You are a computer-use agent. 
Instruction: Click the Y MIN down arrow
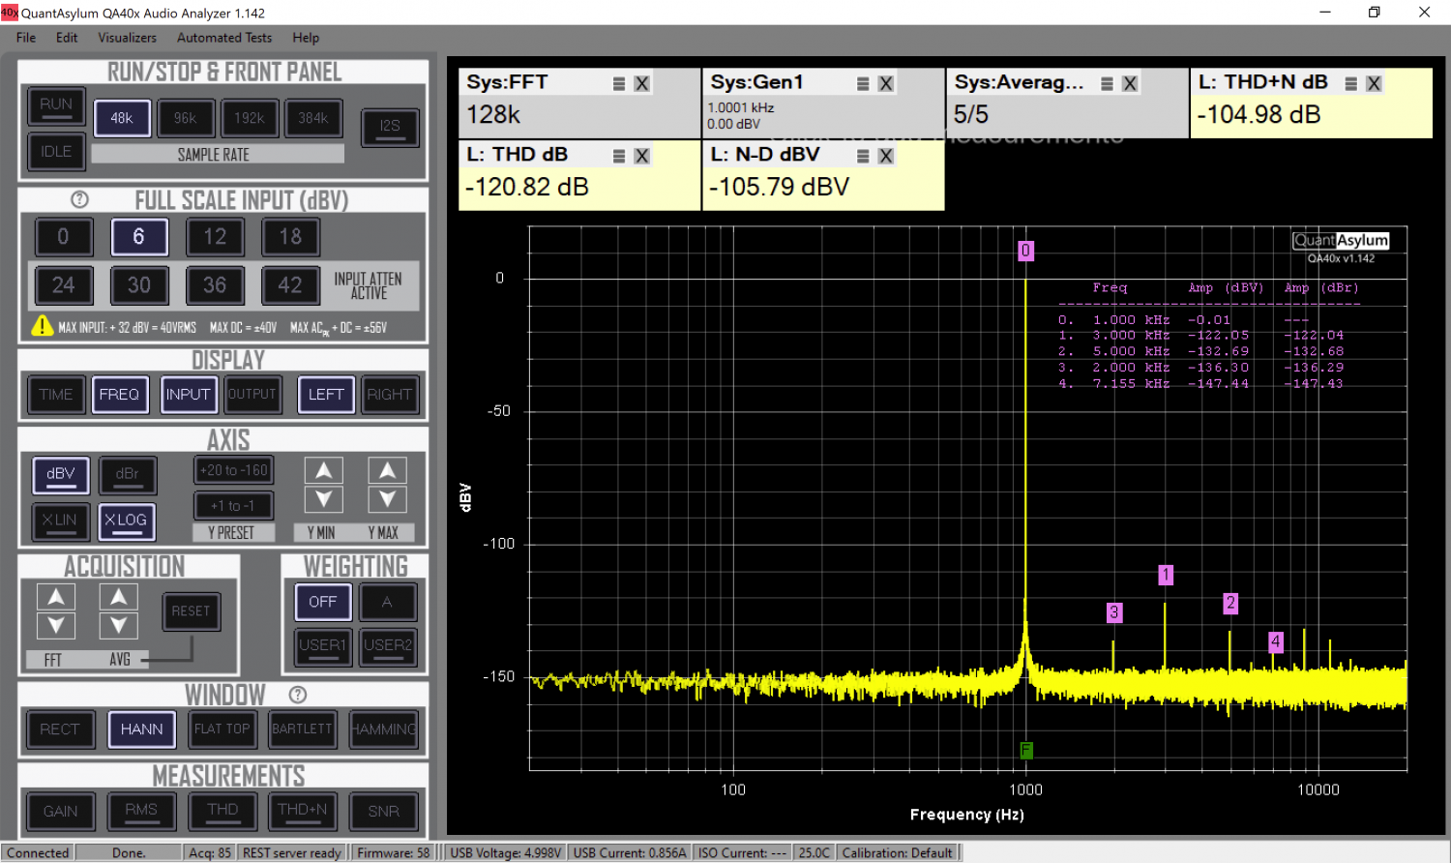click(x=324, y=499)
